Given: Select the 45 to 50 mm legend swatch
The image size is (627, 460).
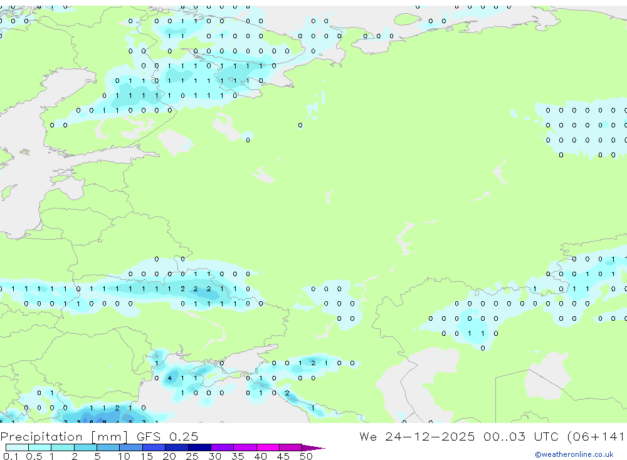Looking at the screenshot, I should (291, 447).
